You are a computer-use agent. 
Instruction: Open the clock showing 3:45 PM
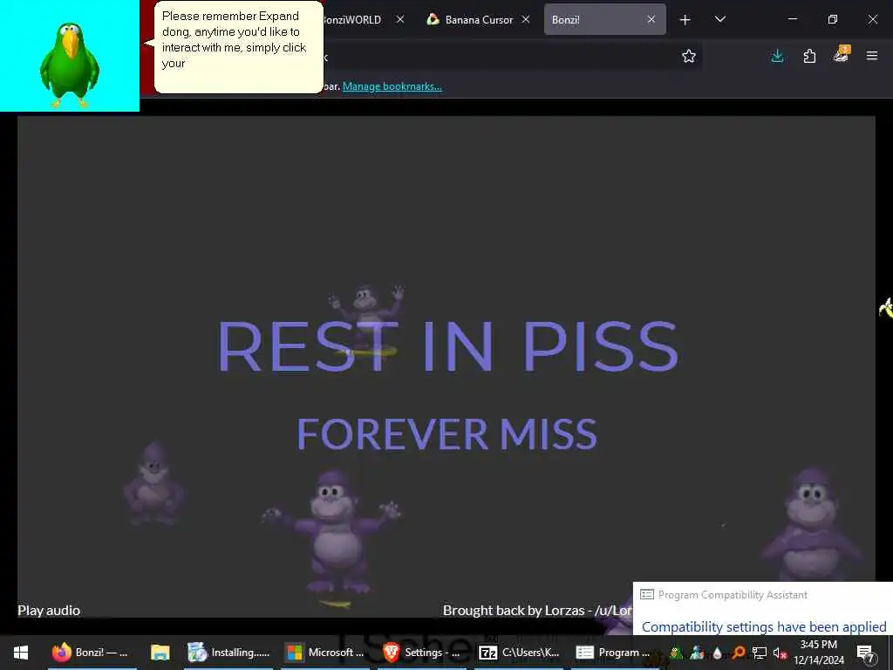click(x=819, y=653)
